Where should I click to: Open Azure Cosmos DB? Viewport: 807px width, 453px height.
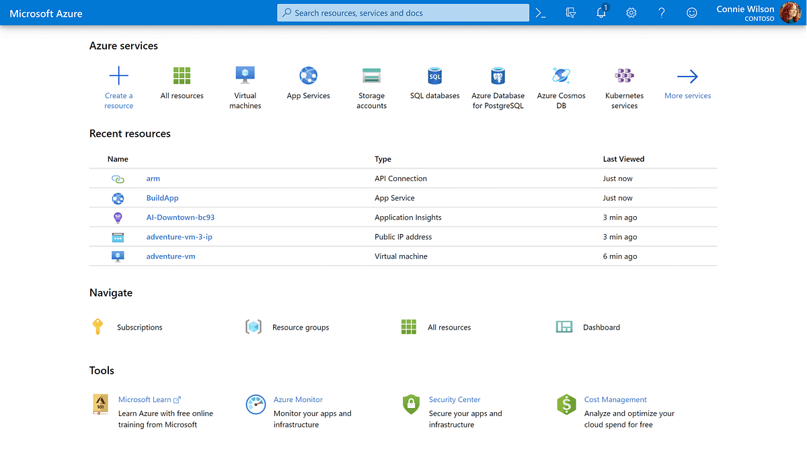[561, 81]
